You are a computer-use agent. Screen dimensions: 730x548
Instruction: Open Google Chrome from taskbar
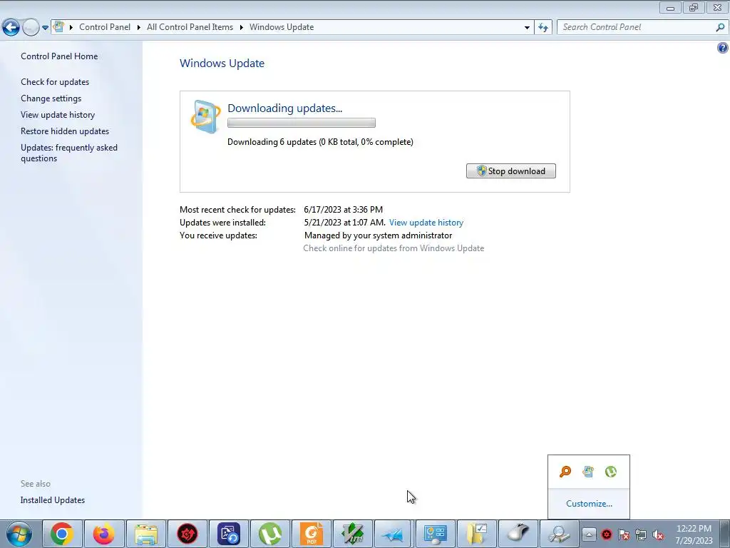[63, 534]
